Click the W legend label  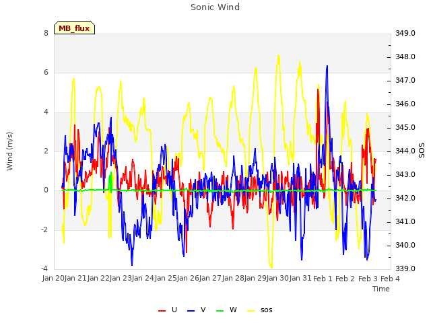[233, 310]
